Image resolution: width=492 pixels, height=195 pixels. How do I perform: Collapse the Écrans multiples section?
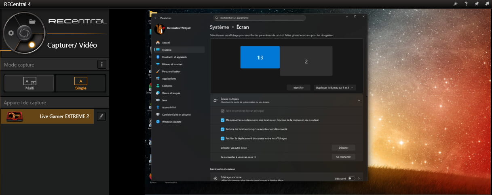click(358, 100)
